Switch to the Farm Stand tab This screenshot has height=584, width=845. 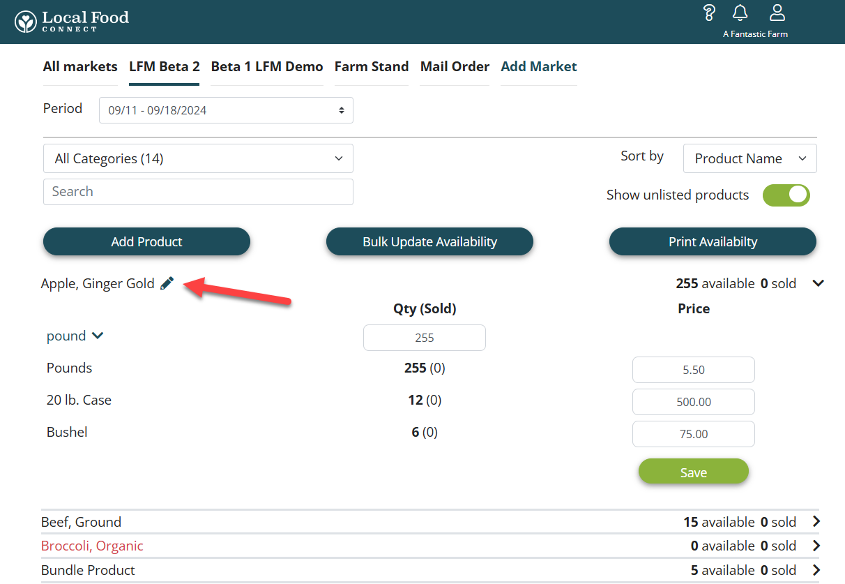tap(371, 67)
